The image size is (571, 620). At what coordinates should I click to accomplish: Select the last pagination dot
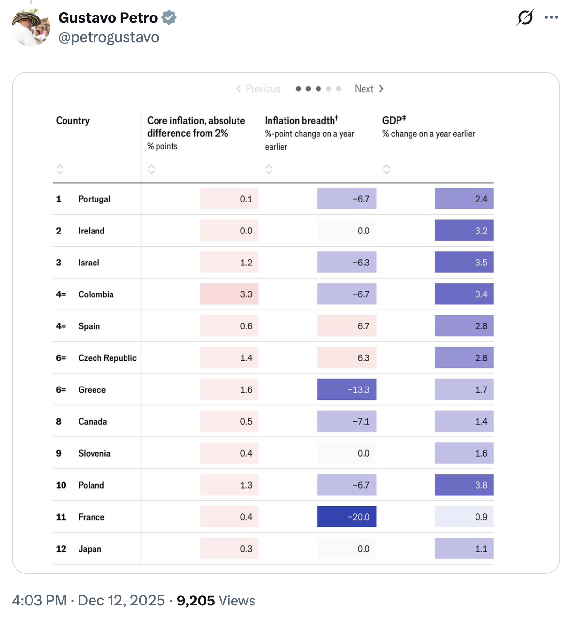coord(339,89)
